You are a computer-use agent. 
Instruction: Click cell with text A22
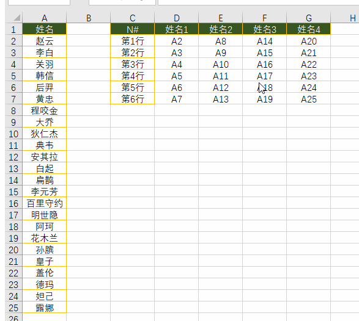(x=308, y=64)
